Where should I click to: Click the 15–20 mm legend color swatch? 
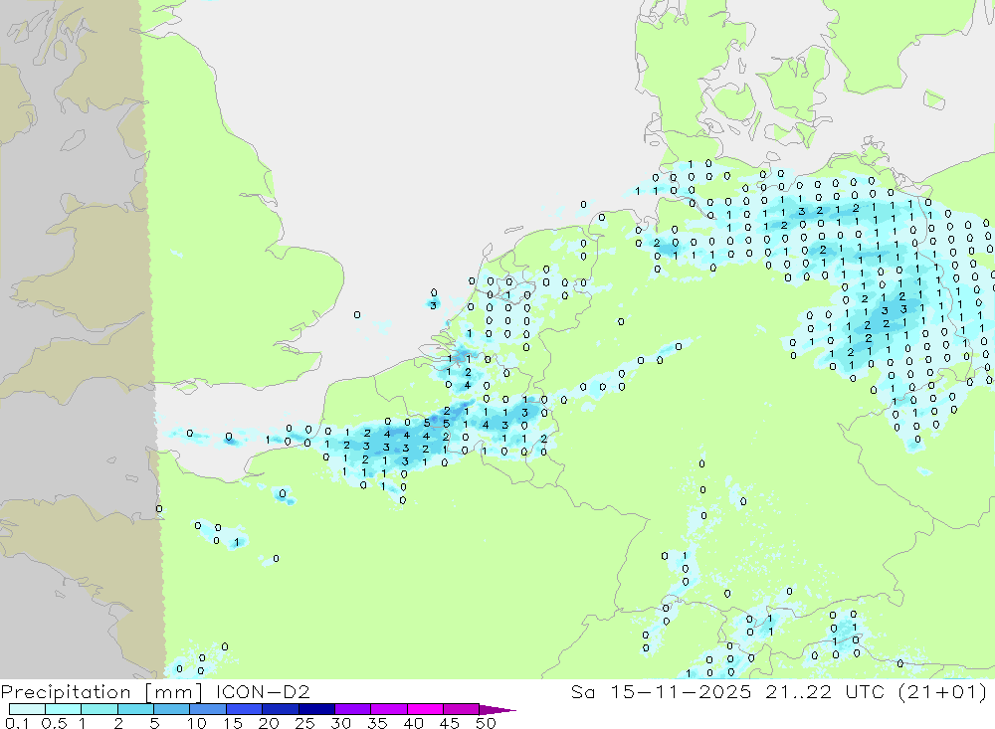[245, 709]
